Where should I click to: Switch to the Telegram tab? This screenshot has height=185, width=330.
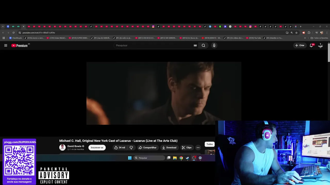point(210,26)
